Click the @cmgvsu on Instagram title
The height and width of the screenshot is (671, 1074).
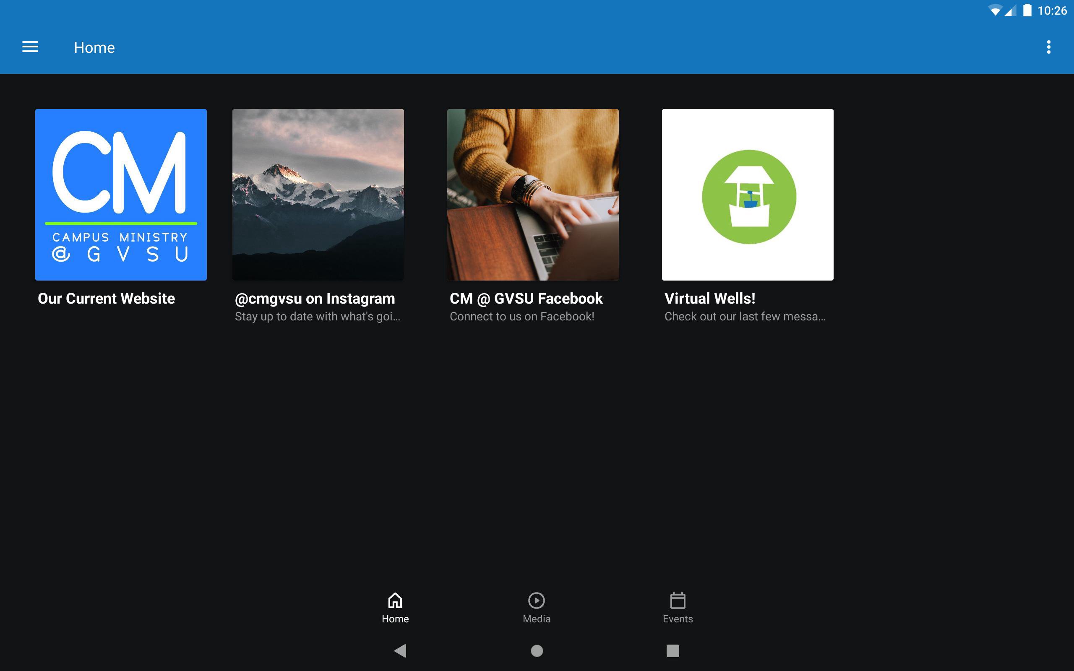click(x=315, y=298)
